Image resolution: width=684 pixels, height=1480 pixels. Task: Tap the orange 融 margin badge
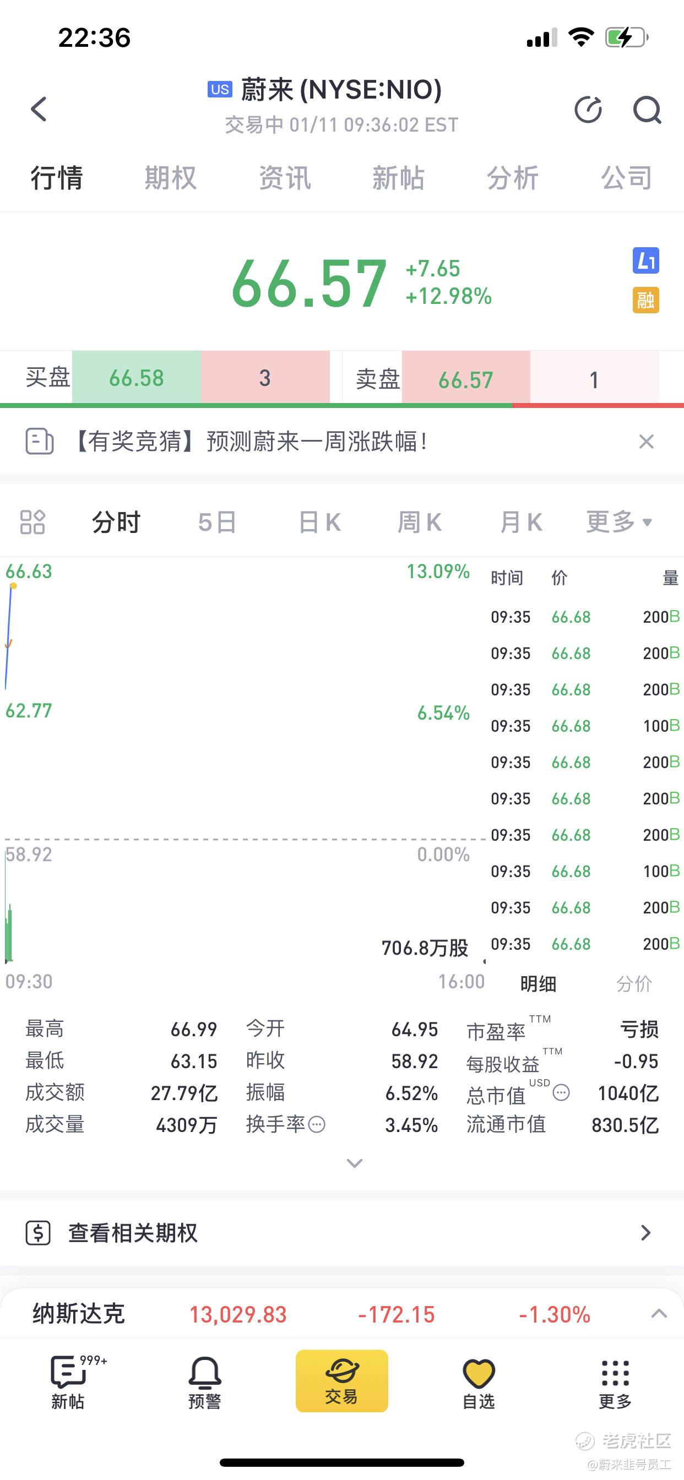(645, 300)
